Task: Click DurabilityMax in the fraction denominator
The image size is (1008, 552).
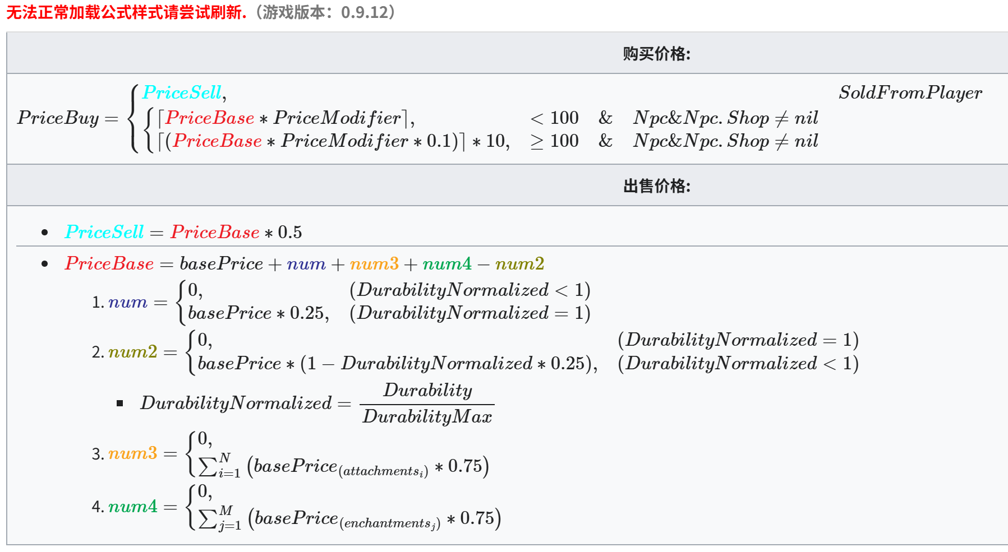Action: click(427, 417)
